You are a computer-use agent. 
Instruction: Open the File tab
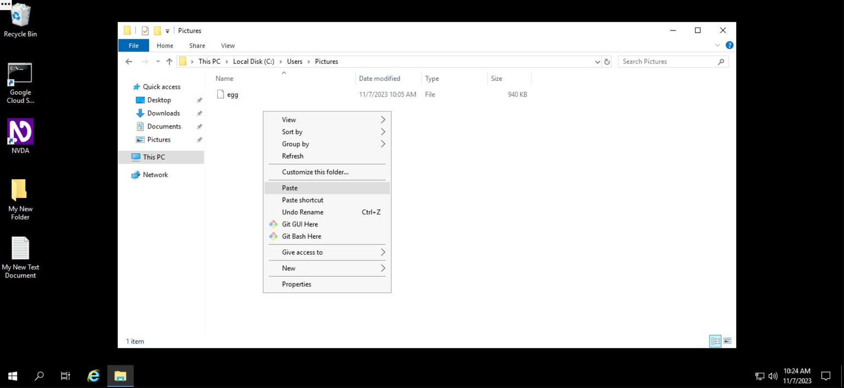coord(134,45)
